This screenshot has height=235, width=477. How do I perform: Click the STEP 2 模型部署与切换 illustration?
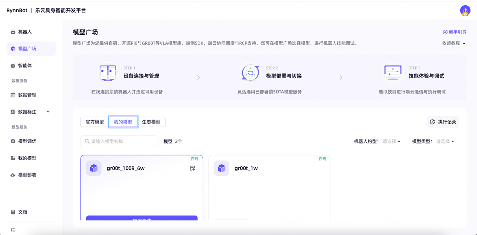pyautogui.click(x=250, y=73)
